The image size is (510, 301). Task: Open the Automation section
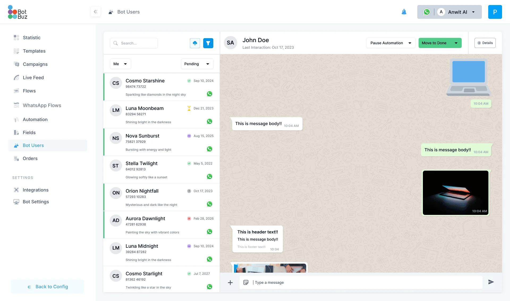click(x=35, y=119)
